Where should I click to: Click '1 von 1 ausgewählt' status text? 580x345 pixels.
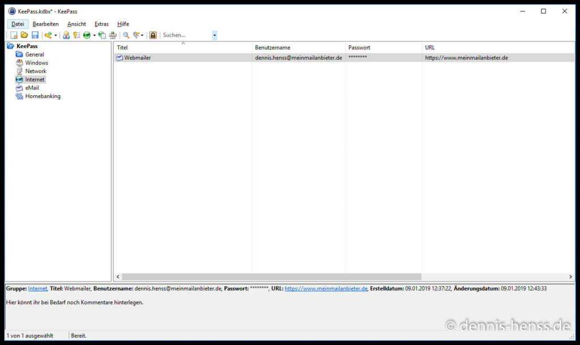click(x=30, y=336)
